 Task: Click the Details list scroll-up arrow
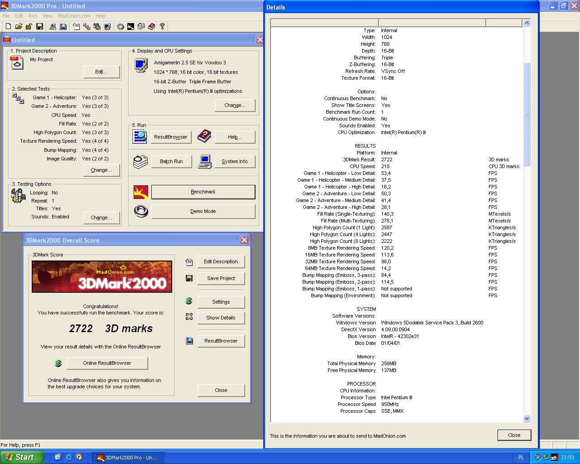(527, 23)
